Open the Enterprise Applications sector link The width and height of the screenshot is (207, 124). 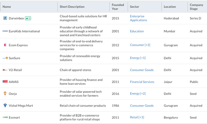coord(138,18)
